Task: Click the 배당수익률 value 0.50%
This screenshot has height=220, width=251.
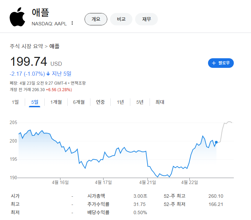Action: click(140, 213)
